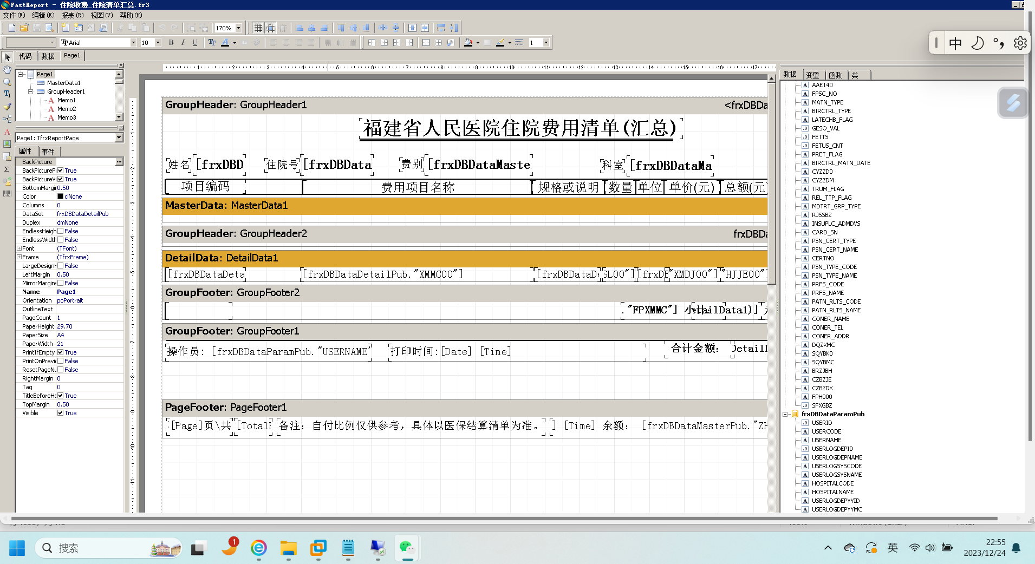Switch to the 事件 events tab
The image size is (1035, 564).
point(48,152)
